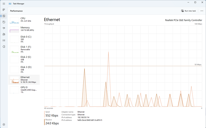Open the Details page icon

(4, 40)
